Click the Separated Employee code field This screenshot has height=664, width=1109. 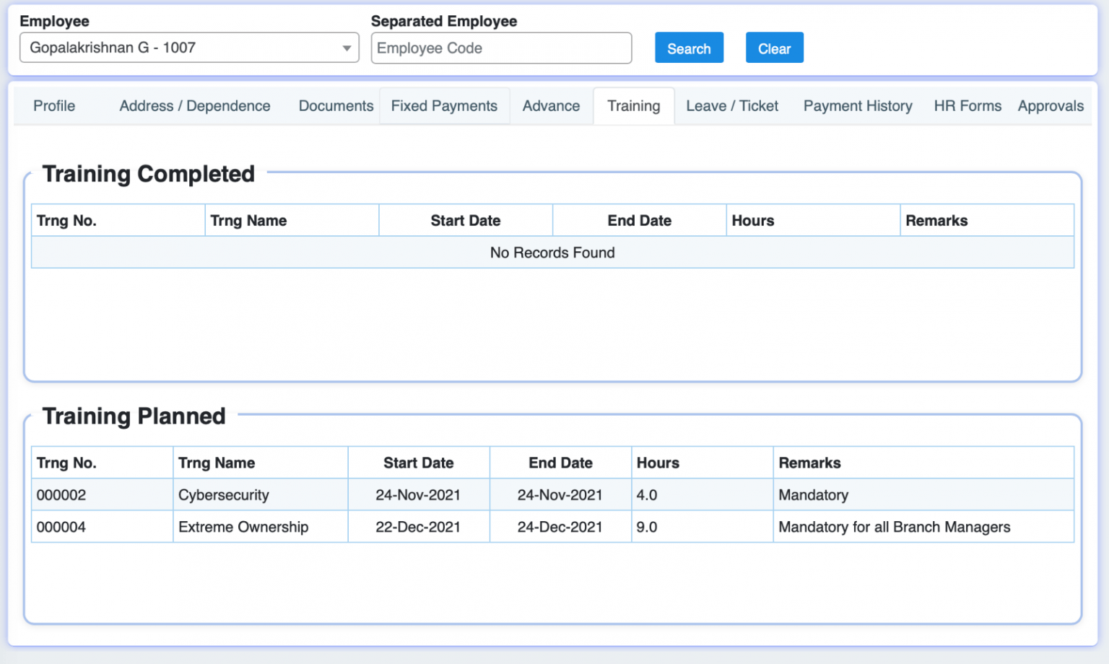coord(501,48)
